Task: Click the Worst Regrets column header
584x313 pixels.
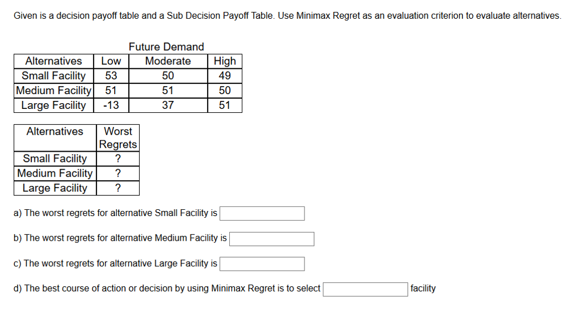Action: (117, 138)
